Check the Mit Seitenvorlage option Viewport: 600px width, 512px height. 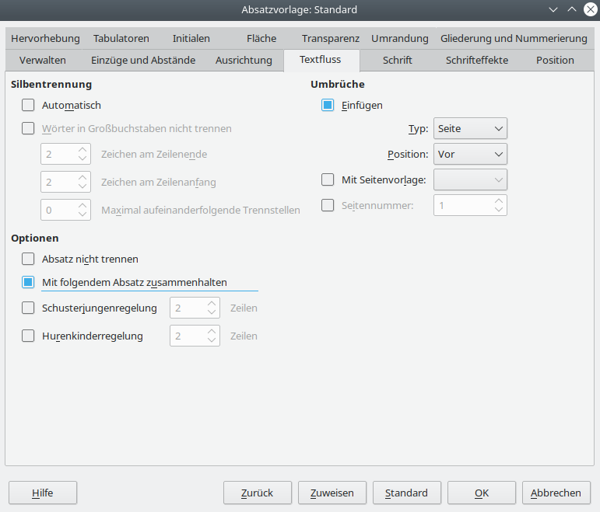tap(328, 179)
